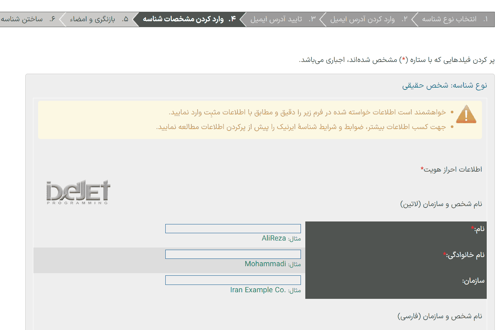Click the نام label in dark panel
497x330 pixels.
478,229
